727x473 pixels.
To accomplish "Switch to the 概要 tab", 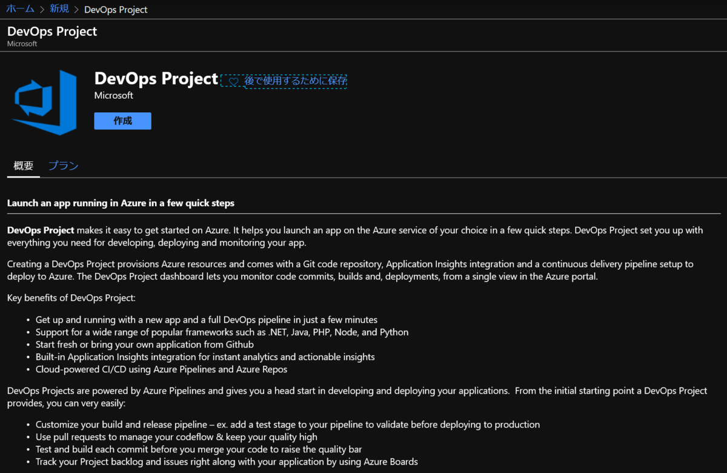I will (24, 166).
